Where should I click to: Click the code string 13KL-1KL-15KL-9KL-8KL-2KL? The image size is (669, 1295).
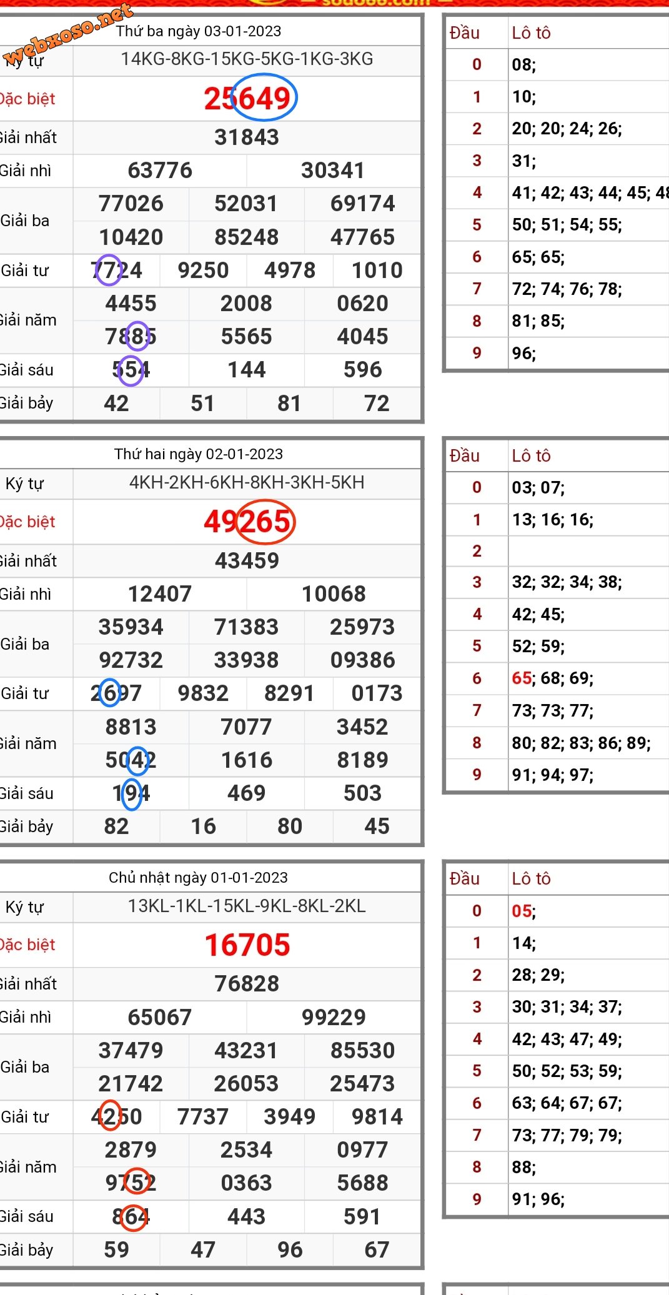[x=247, y=906]
